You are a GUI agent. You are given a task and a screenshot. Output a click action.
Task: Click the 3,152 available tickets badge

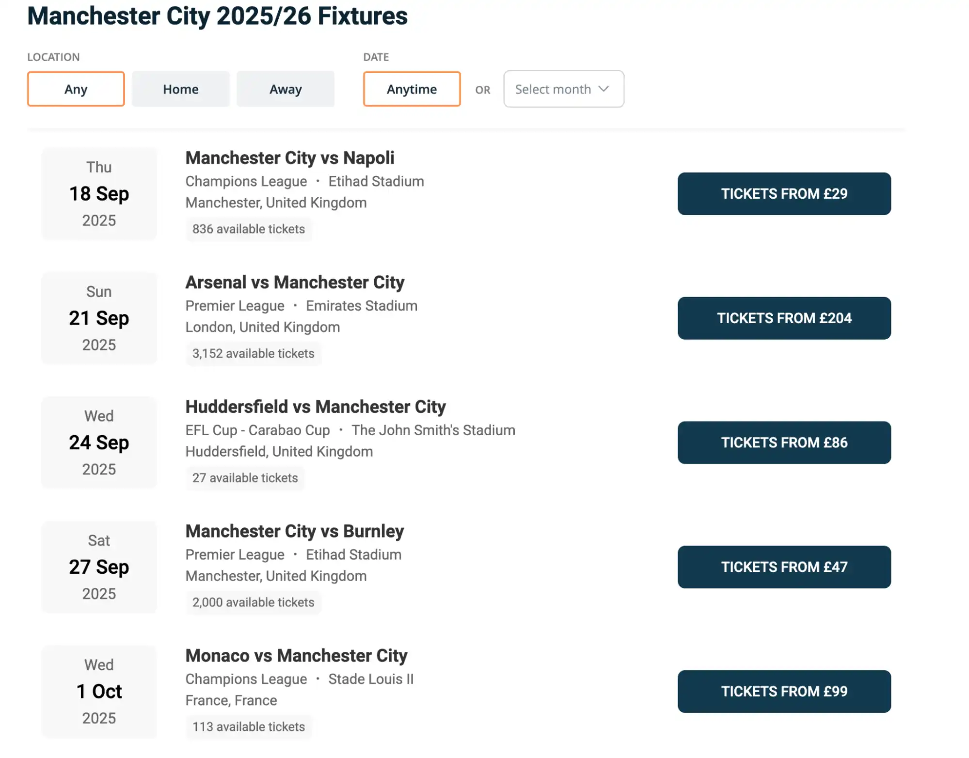click(253, 353)
